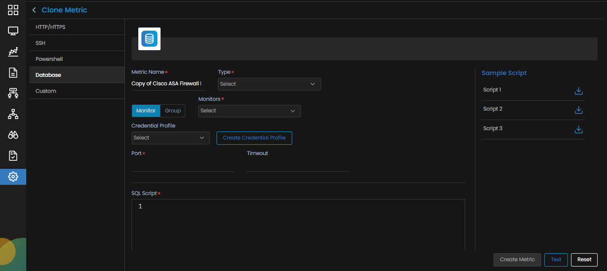Focus the Metric Name input field
This screenshot has height=271, width=607.
(169, 84)
